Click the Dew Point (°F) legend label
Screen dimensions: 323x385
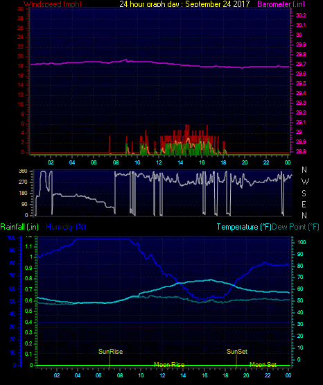click(296, 227)
